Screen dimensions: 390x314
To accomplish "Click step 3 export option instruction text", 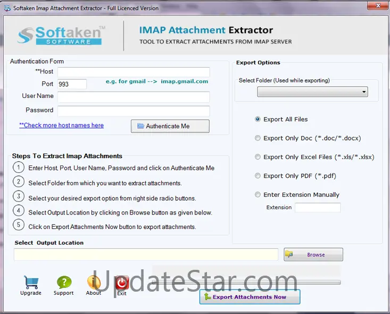I will click(x=112, y=199).
